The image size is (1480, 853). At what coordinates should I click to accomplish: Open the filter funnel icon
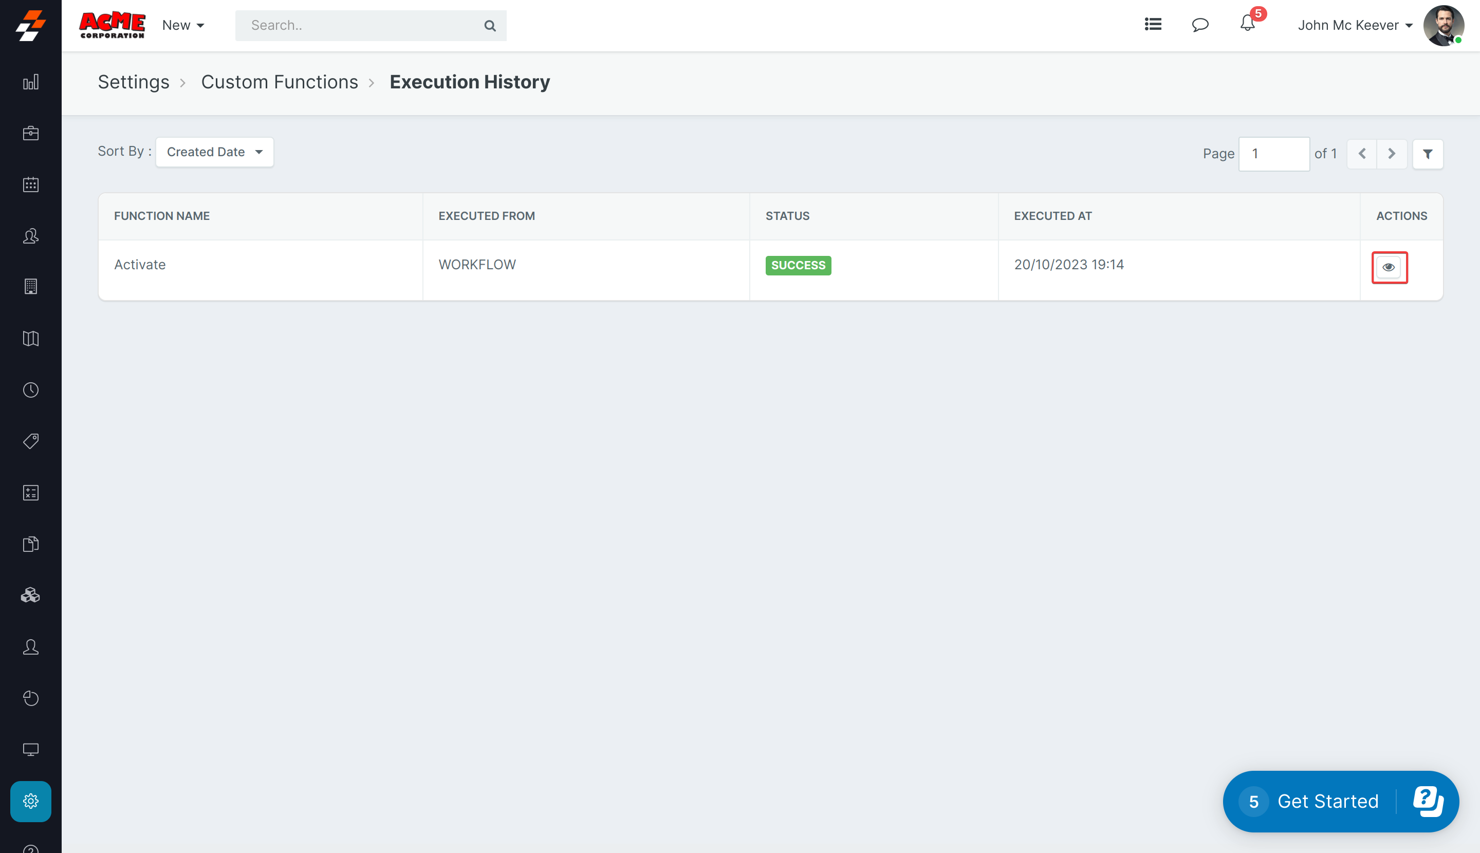click(x=1427, y=154)
